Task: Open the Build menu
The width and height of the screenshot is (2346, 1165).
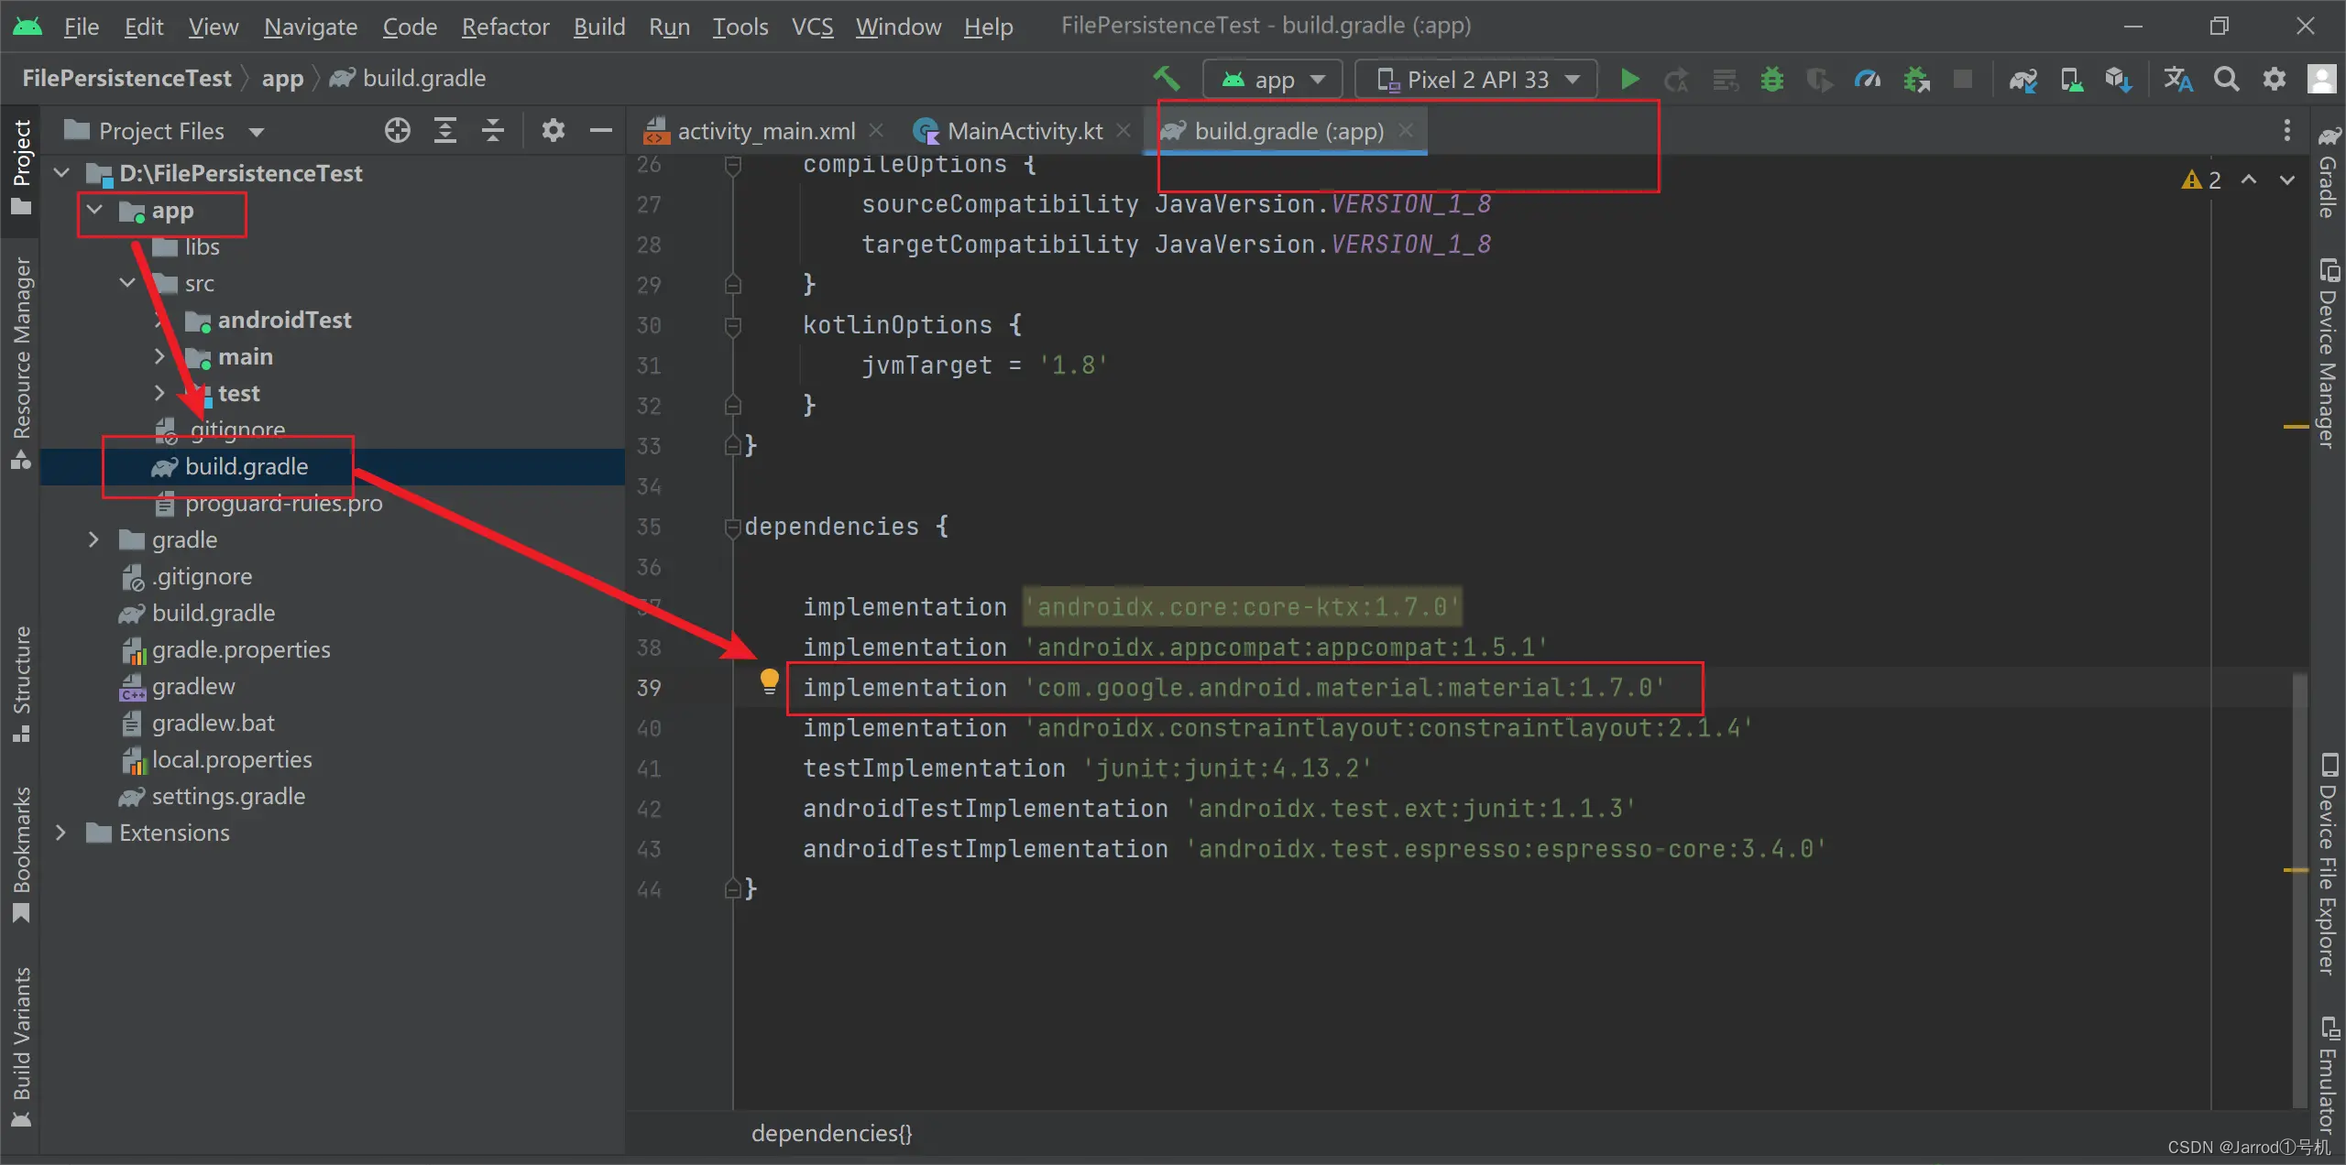Action: (598, 27)
